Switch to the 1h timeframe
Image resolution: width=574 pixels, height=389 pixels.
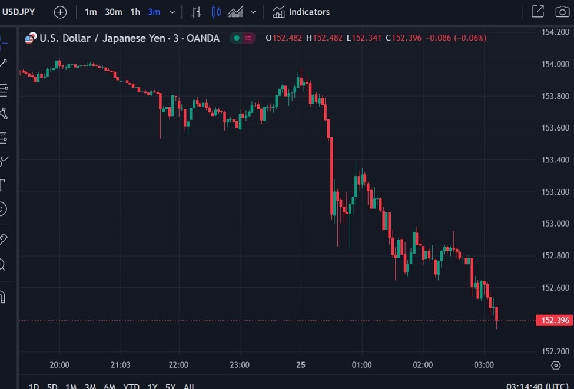coord(135,12)
